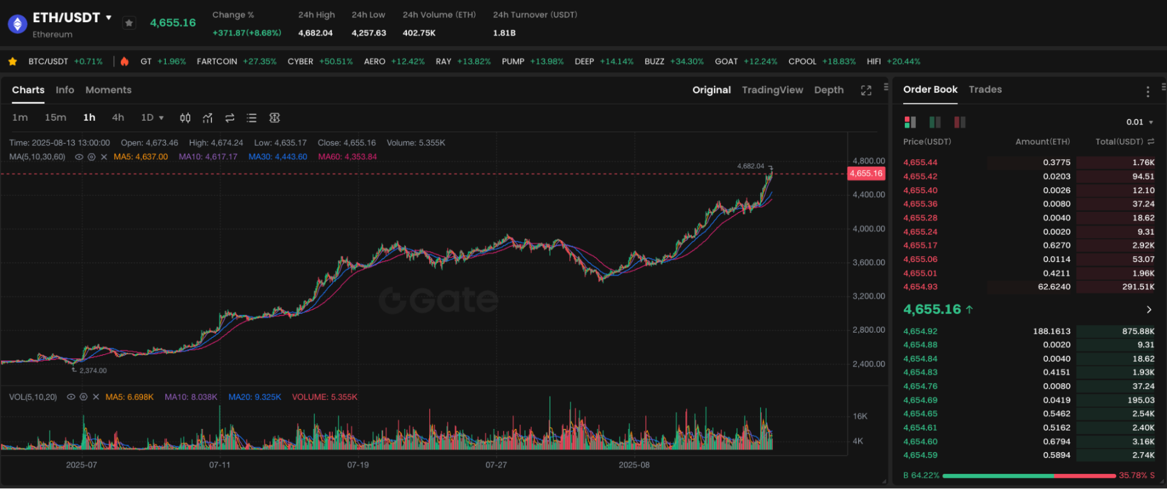Click the chart scale settings icon

274,118
